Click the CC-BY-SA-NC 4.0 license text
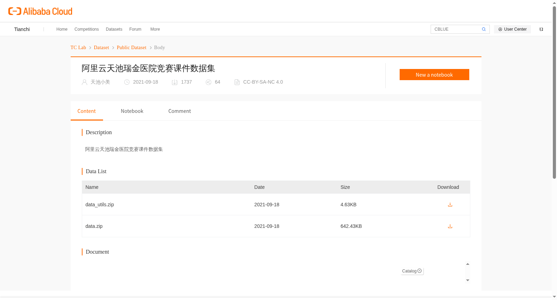 pos(263,82)
